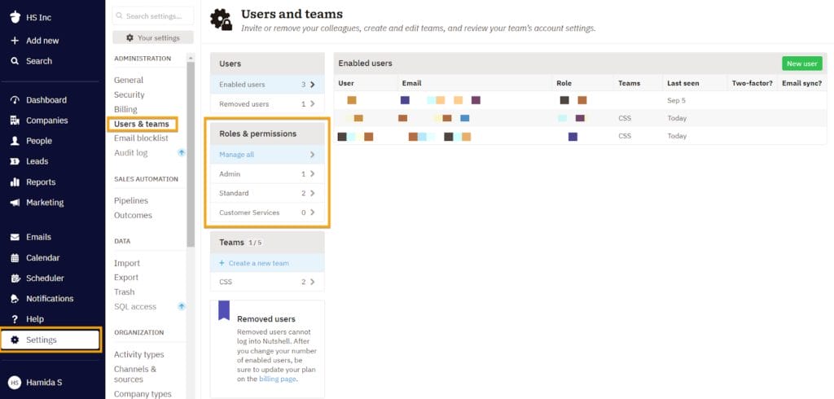Click the Notifications bell icon

(x=15, y=299)
